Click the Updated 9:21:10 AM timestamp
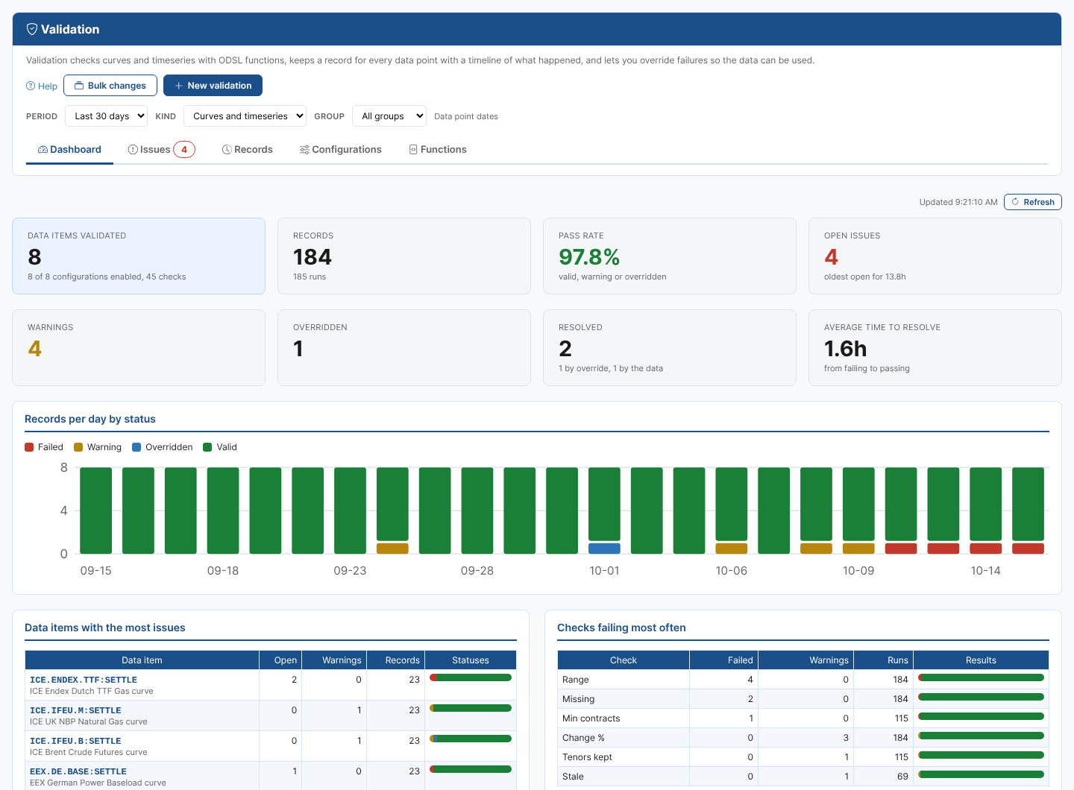1074x790 pixels. [x=958, y=202]
